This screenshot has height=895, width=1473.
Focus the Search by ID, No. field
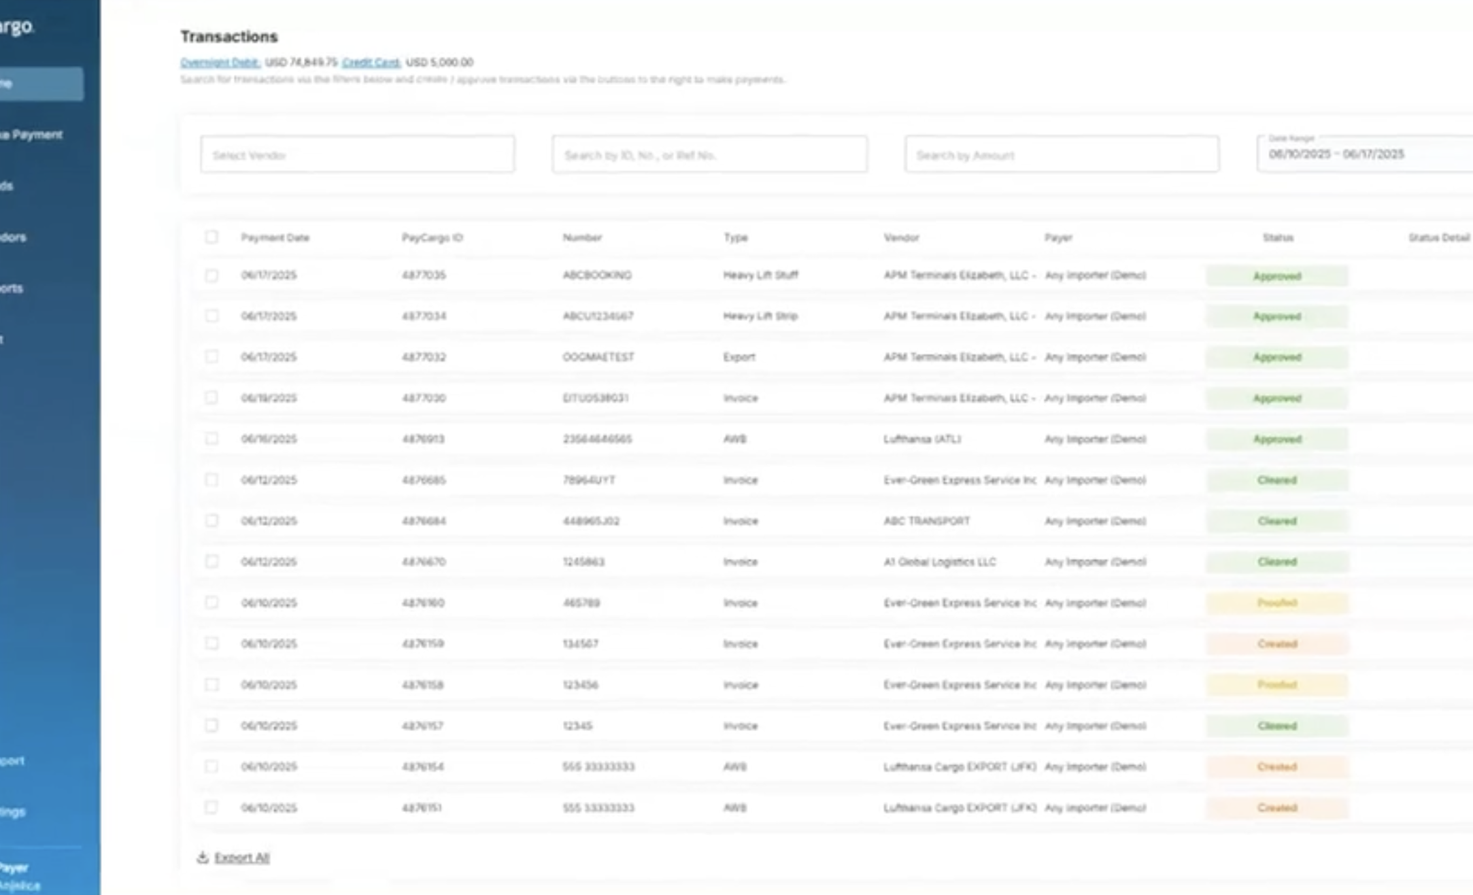[x=709, y=154]
